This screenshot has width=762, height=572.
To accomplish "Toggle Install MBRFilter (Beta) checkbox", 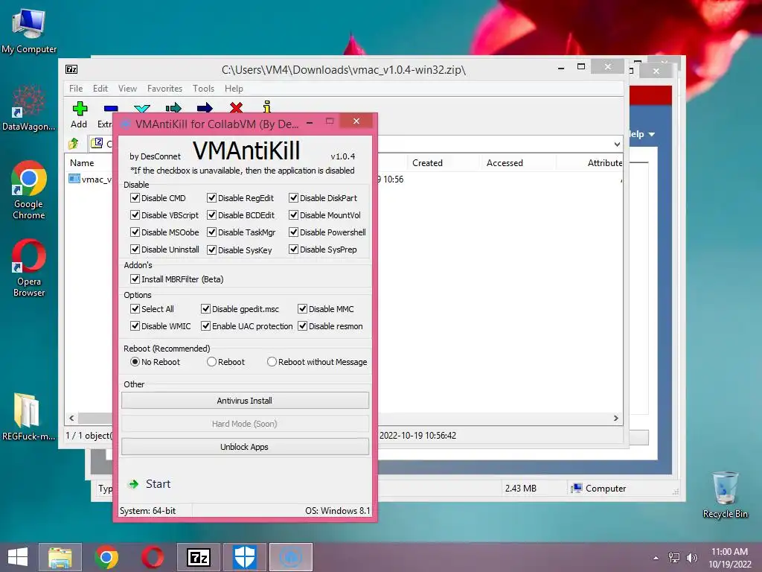I will point(135,279).
